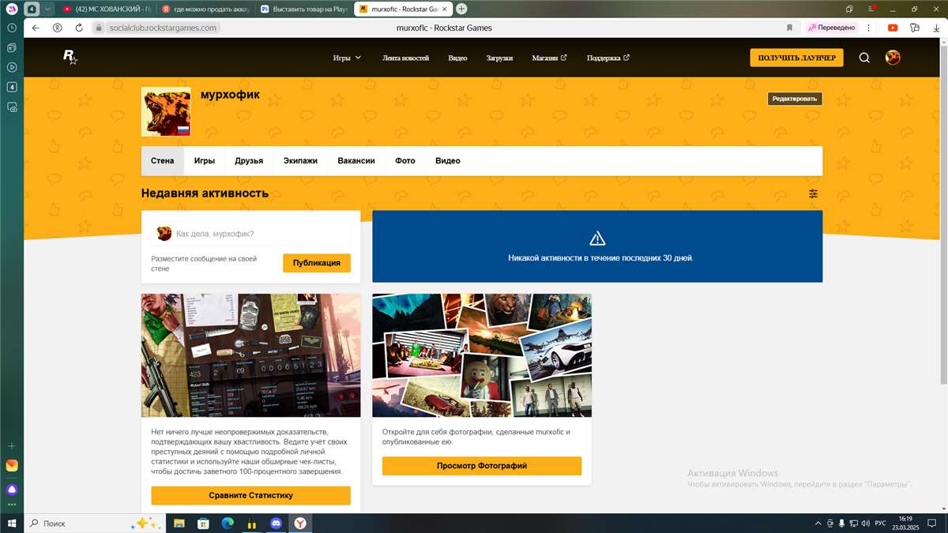Click the YouTube extension icon
948x533 pixels.
893,28
